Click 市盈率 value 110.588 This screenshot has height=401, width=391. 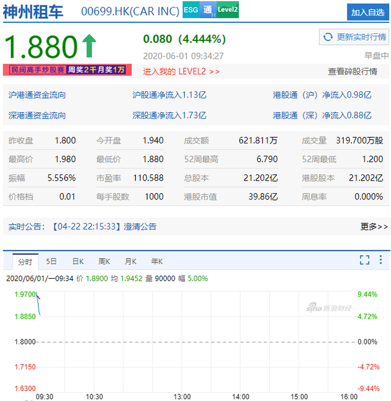click(x=148, y=178)
